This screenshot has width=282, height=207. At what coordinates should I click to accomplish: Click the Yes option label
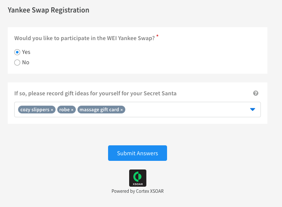(26, 52)
